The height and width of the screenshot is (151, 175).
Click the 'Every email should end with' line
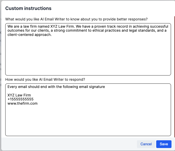tap(56, 87)
